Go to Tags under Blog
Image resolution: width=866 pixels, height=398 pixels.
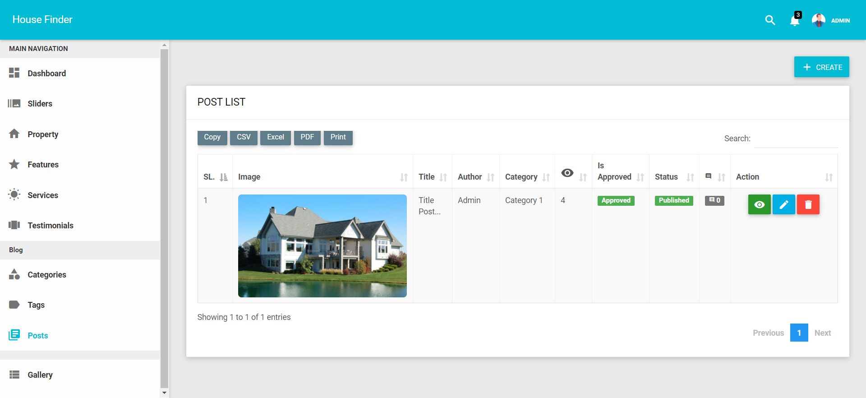tap(80, 305)
